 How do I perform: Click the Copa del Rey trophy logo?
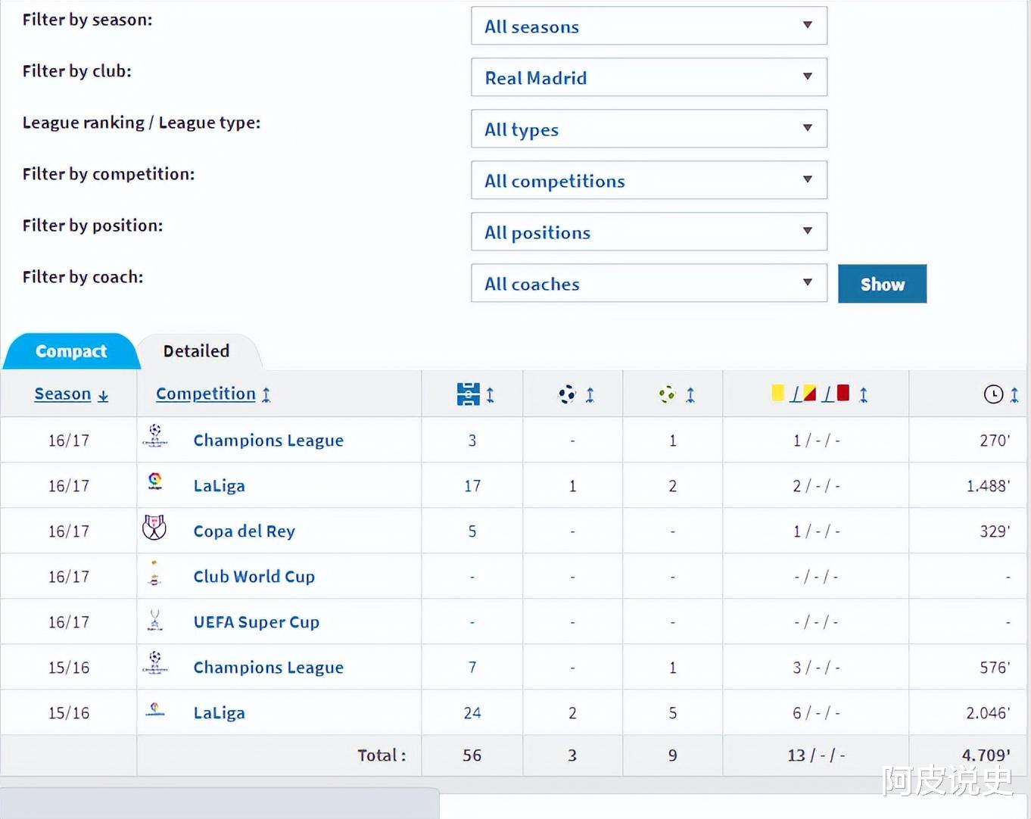154,527
